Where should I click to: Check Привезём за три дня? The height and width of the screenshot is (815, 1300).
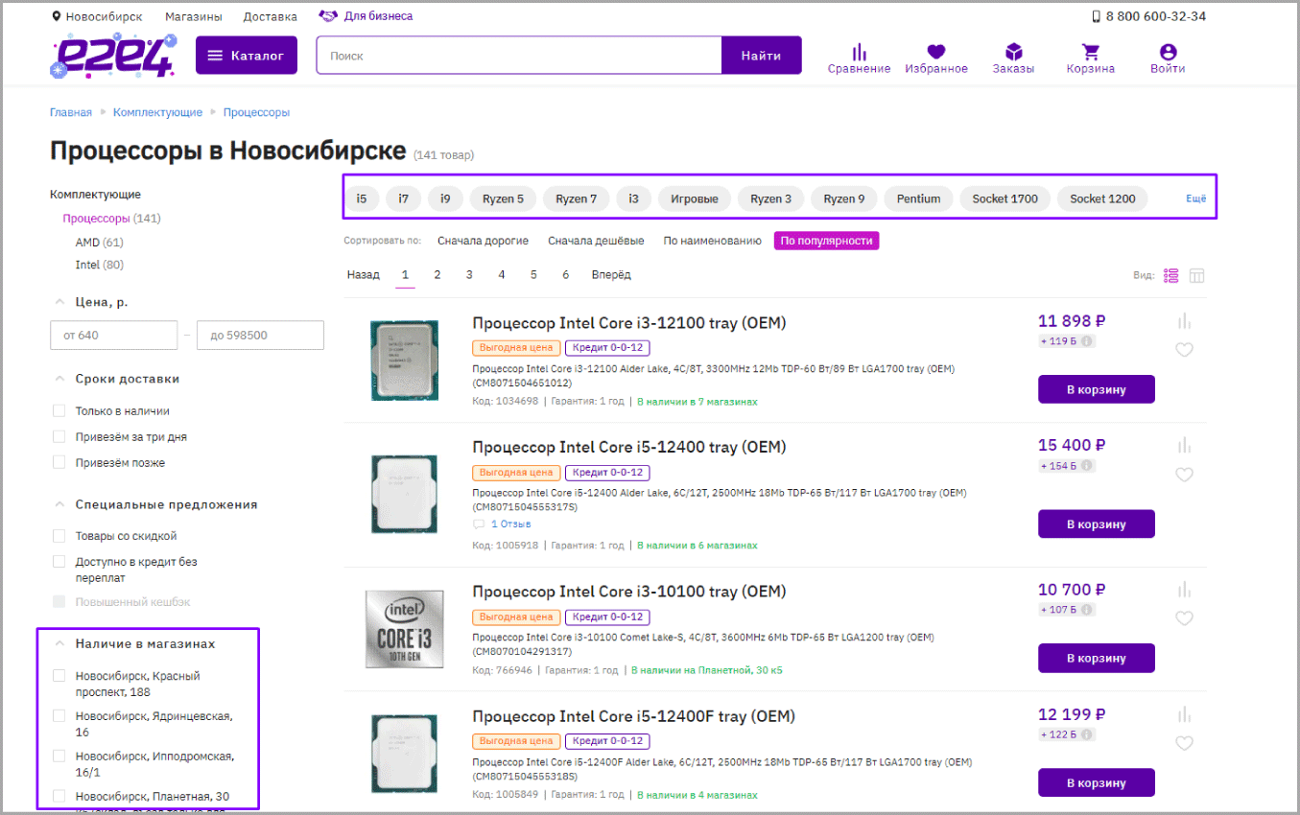coord(59,436)
